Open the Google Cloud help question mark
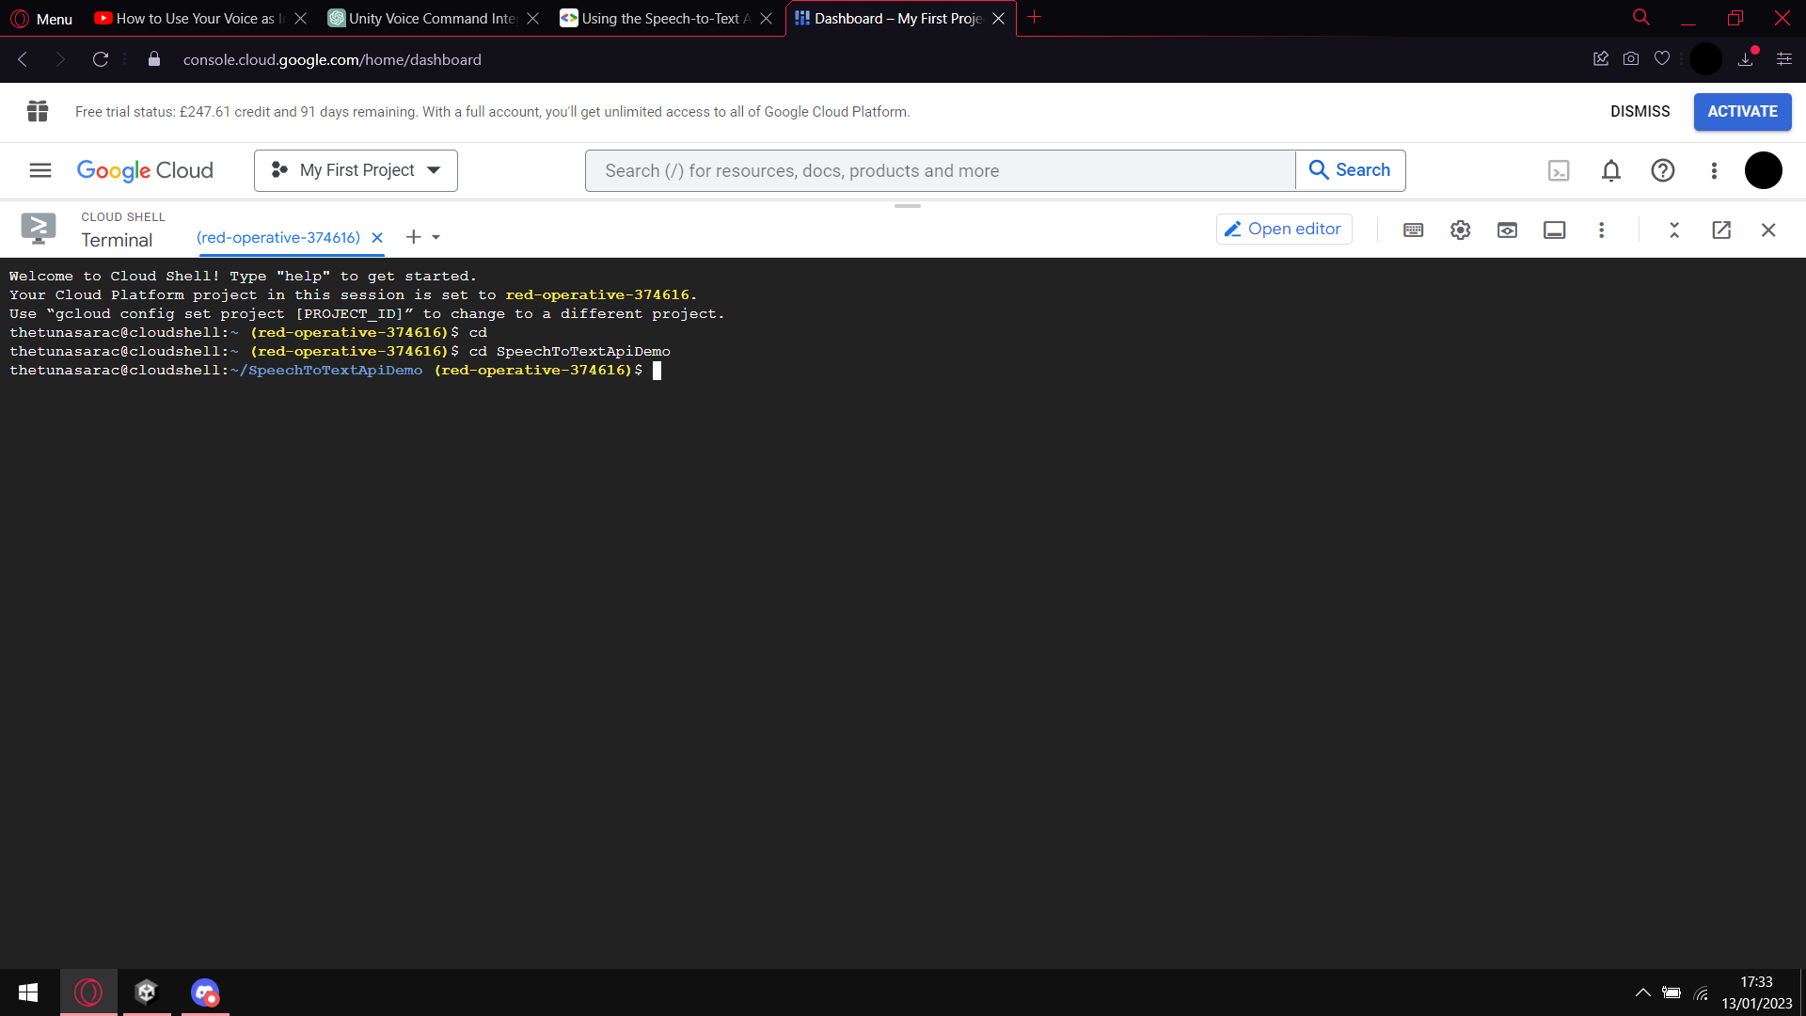Screen dimensions: 1806x1016 [x=1662, y=170]
